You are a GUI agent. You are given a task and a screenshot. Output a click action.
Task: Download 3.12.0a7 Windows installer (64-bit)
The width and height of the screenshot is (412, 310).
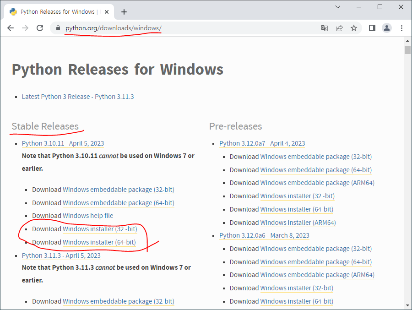[x=297, y=209]
